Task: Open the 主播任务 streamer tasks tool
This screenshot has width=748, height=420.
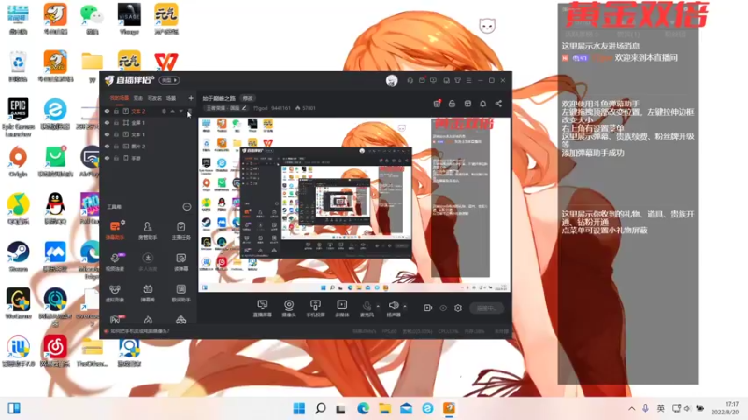Action: pyautogui.click(x=180, y=230)
